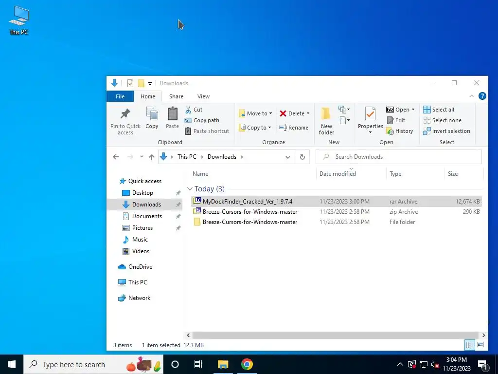498x374 pixels.
Task: Open the File menu
Action: [x=120, y=96]
